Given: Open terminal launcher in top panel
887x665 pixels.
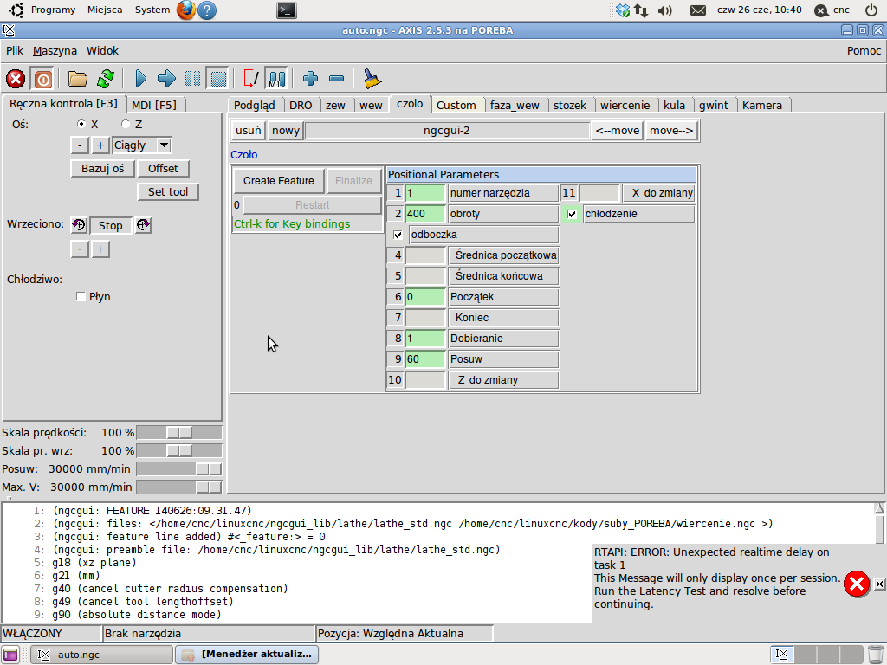Looking at the screenshot, I should pos(287,10).
